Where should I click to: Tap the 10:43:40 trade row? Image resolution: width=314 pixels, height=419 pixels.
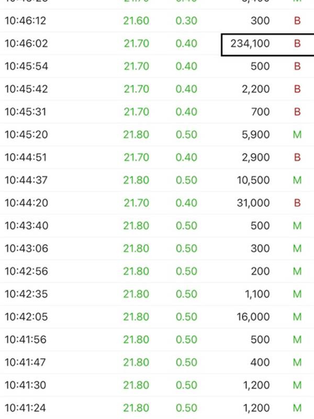pos(157,226)
